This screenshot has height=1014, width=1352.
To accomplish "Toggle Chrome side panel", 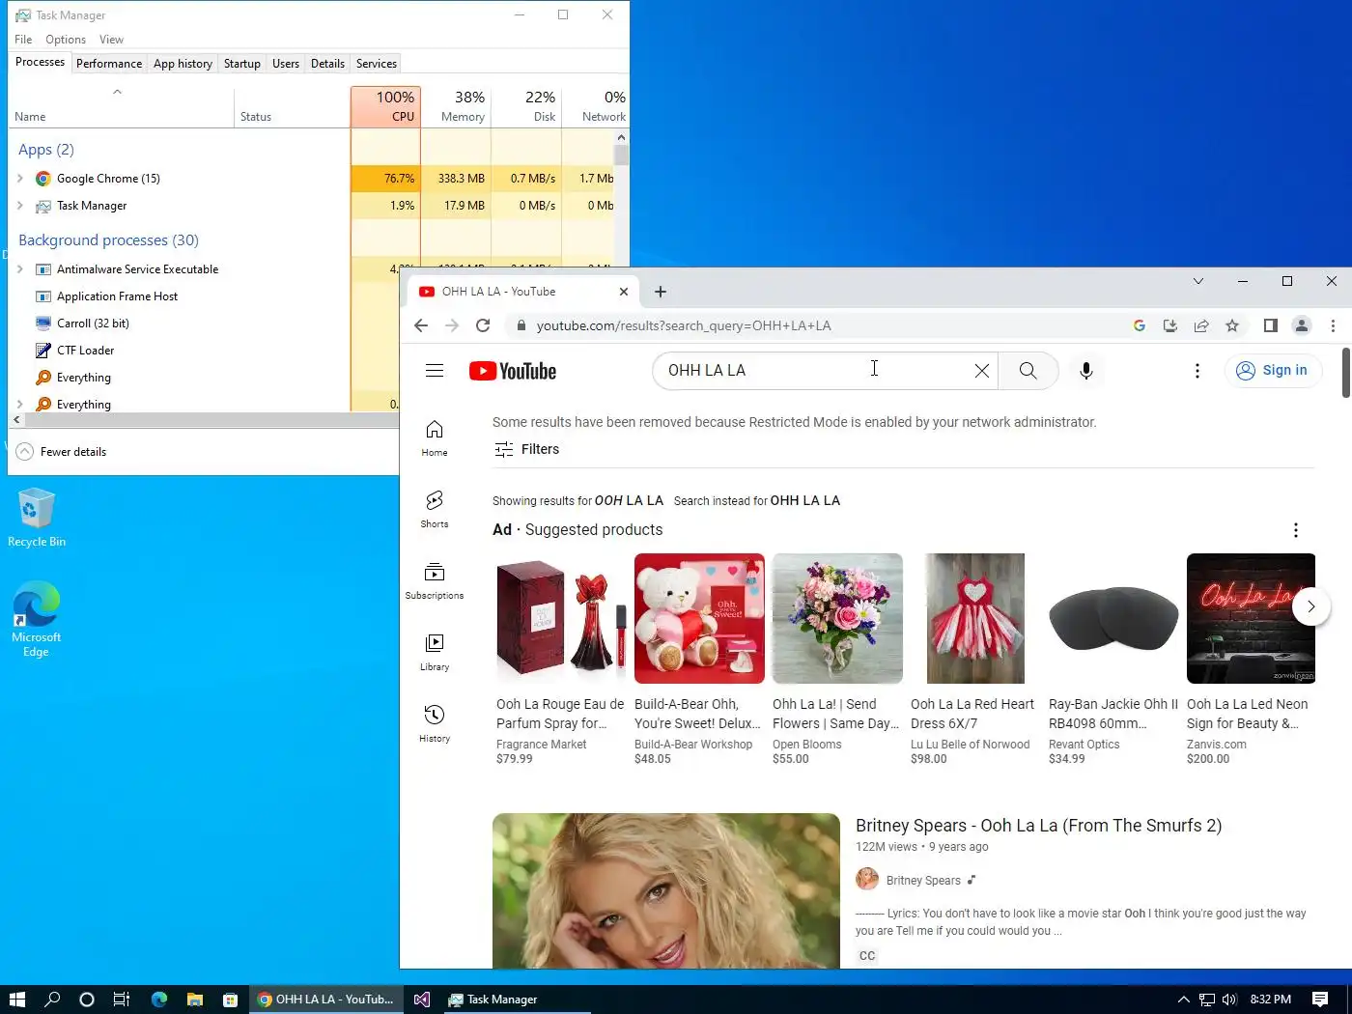I will click(x=1271, y=325).
